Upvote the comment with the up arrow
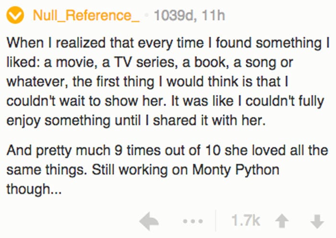Viewport: 336px width, 238px height. tap(282, 221)
